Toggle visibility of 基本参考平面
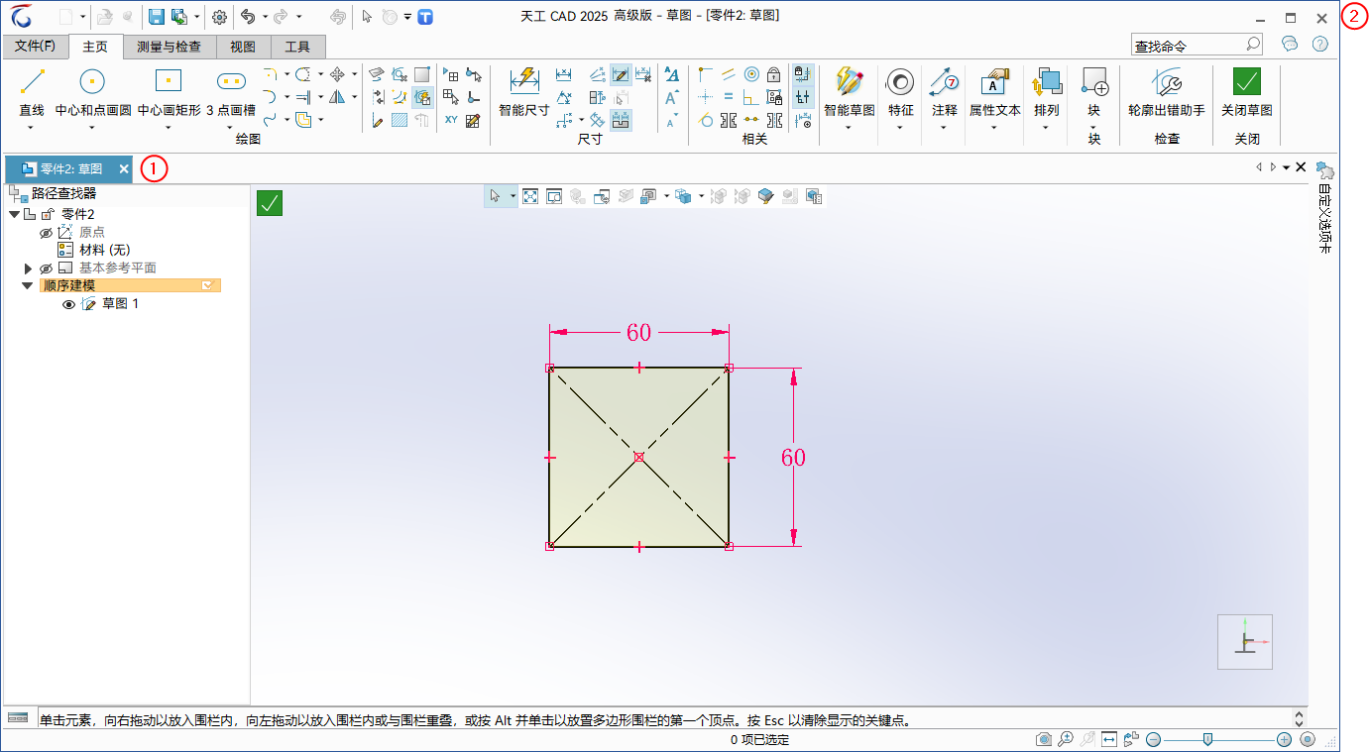This screenshot has width=1370, height=752. coord(46,269)
